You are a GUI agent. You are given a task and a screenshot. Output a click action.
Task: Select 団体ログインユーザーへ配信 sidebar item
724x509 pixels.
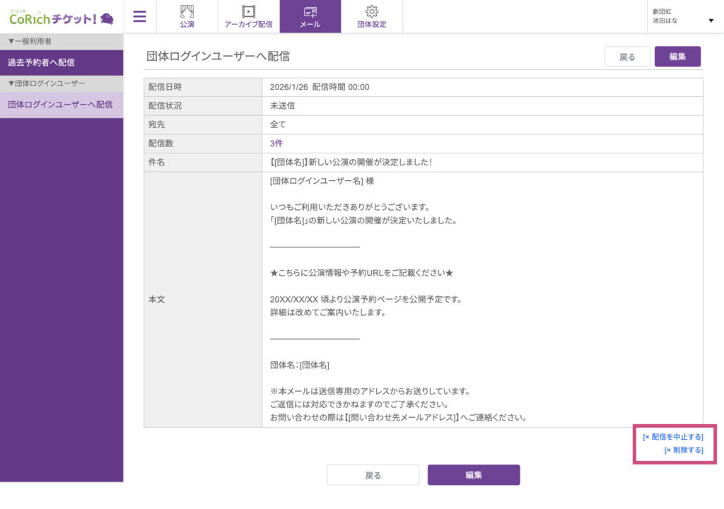click(x=60, y=105)
